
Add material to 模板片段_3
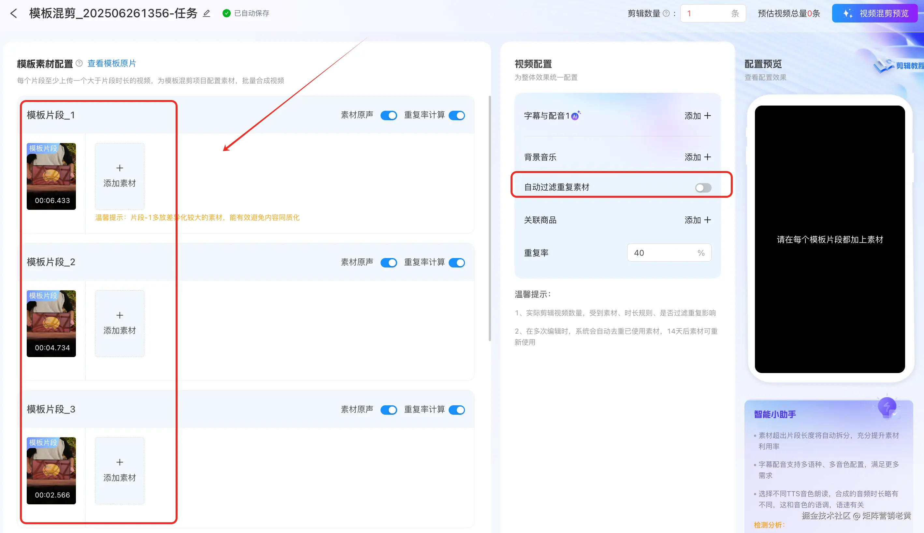(x=119, y=470)
